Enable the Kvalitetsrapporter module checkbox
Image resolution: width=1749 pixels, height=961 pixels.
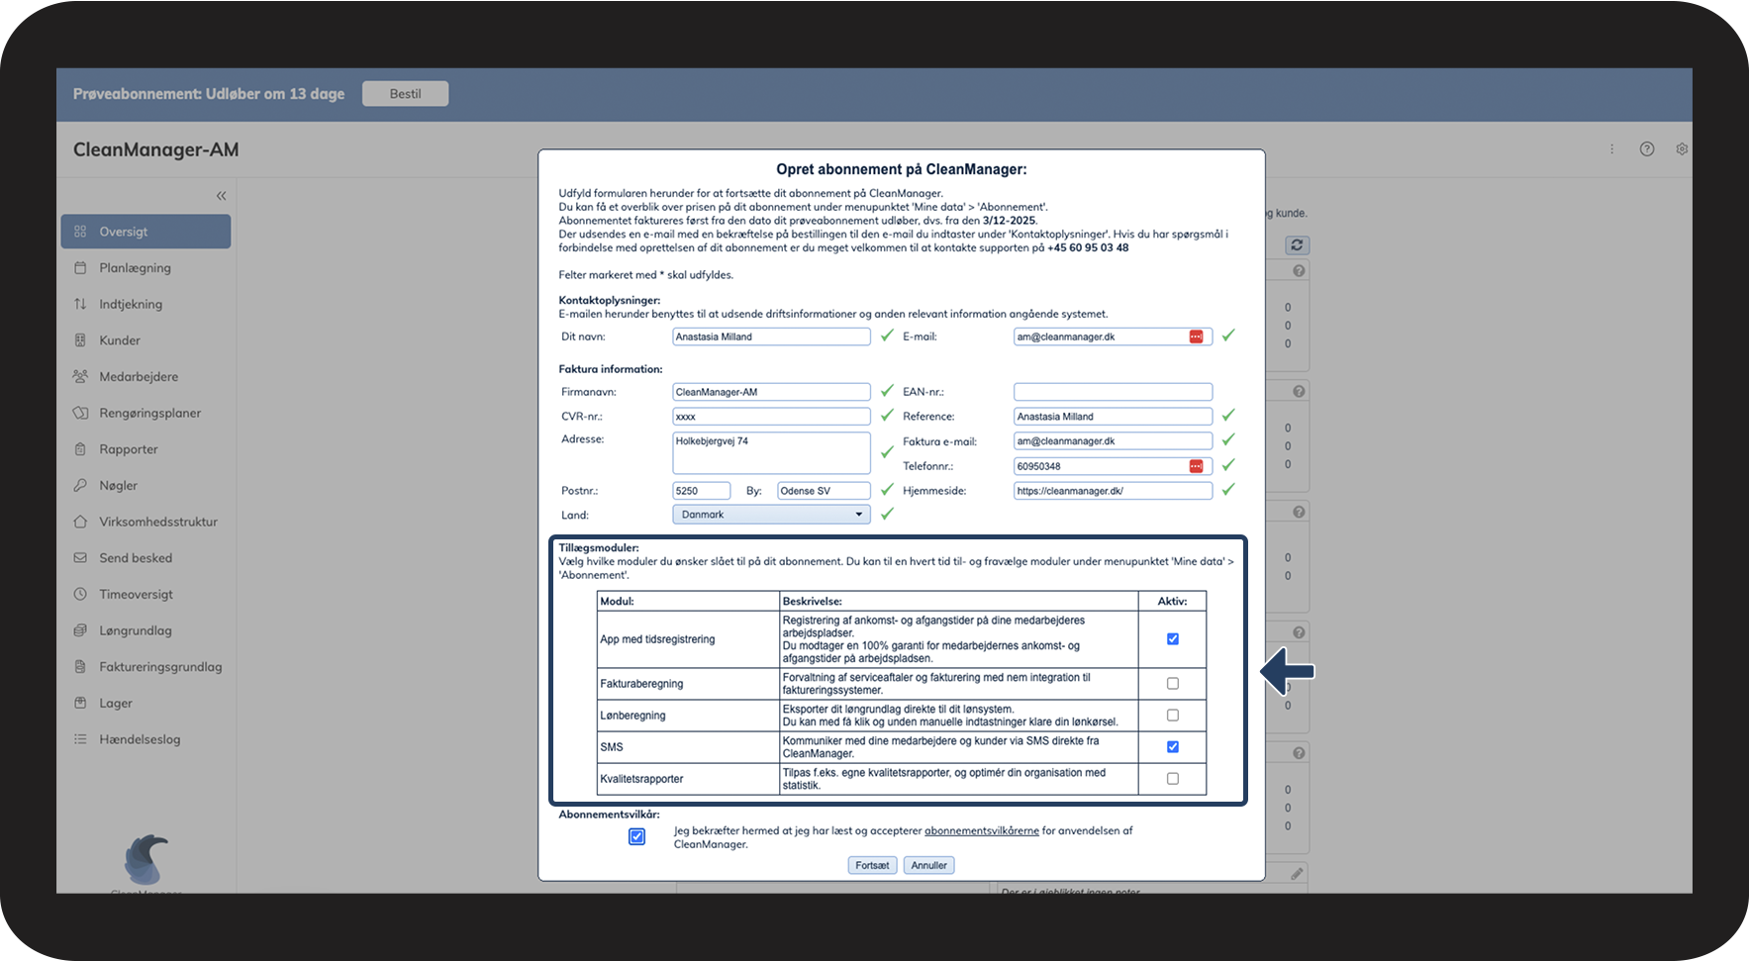(x=1172, y=779)
